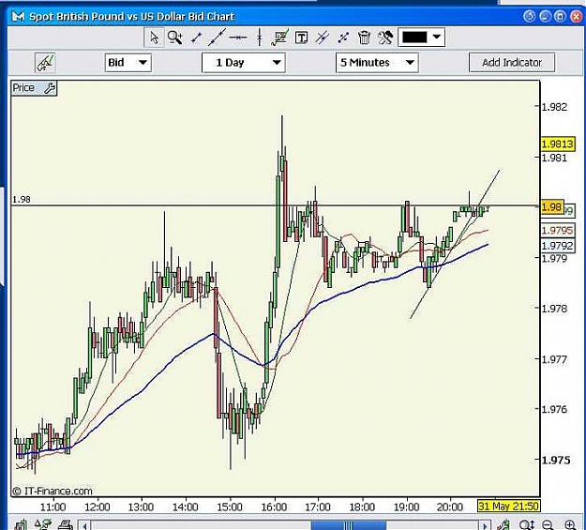The width and height of the screenshot is (586, 530).
Task: Open the 5 Minutes interval dropdown
Action: coord(377,63)
